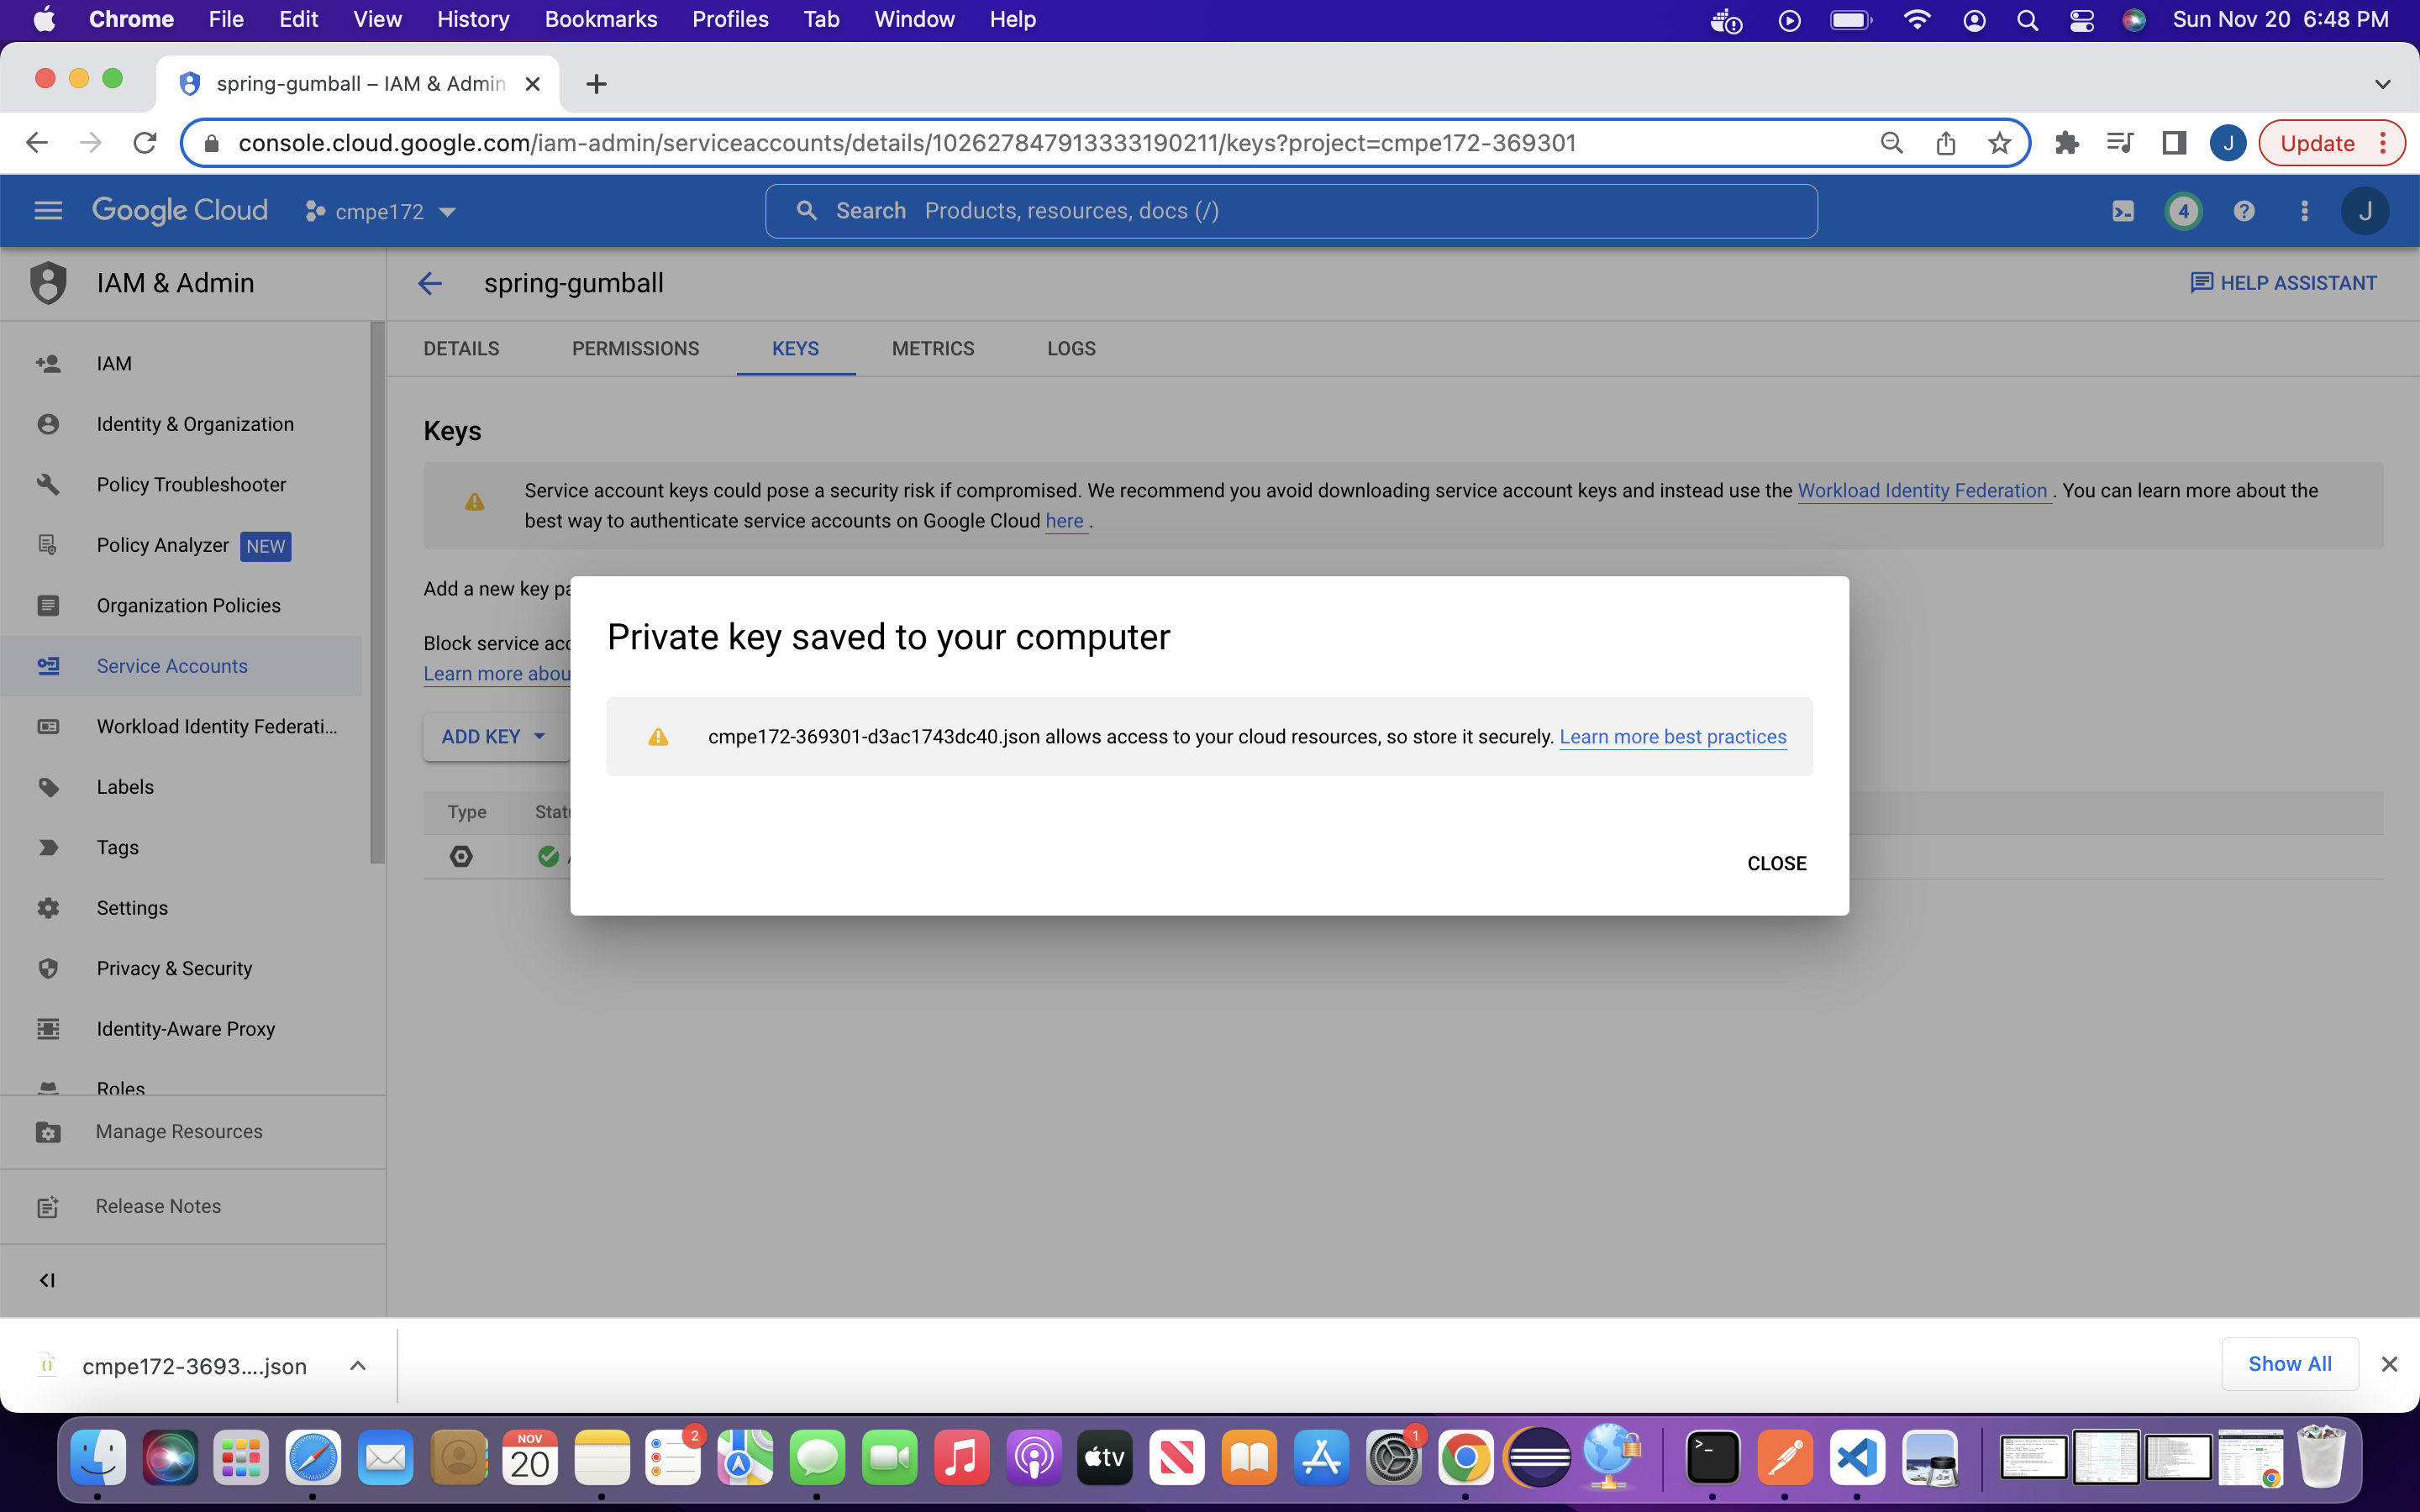Screen dimensions: 2420x1512
Task: Expand downloaded json file options chevron
Action: tap(357, 1366)
